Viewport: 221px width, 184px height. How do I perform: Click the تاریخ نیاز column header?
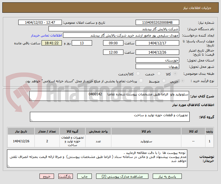click(21, 131)
